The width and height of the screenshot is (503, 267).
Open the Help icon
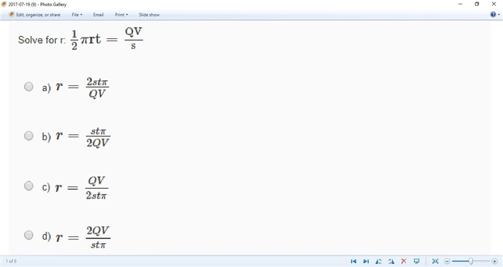(x=493, y=14)
